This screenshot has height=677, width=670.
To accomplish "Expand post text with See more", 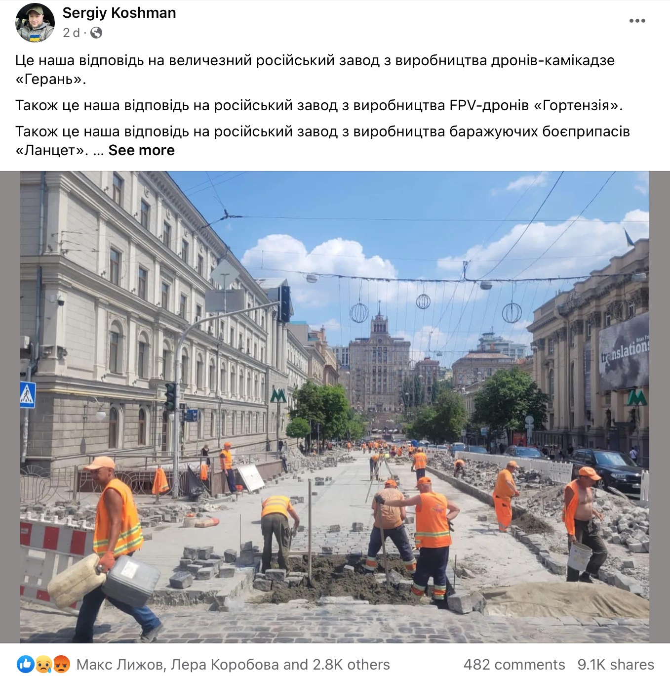I will (x=141, y=150).
